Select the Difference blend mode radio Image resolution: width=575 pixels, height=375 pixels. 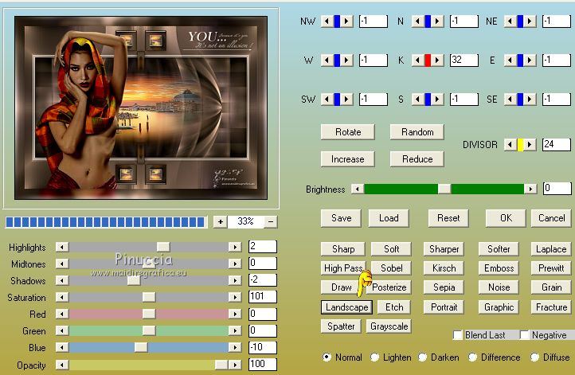point(473,357)
